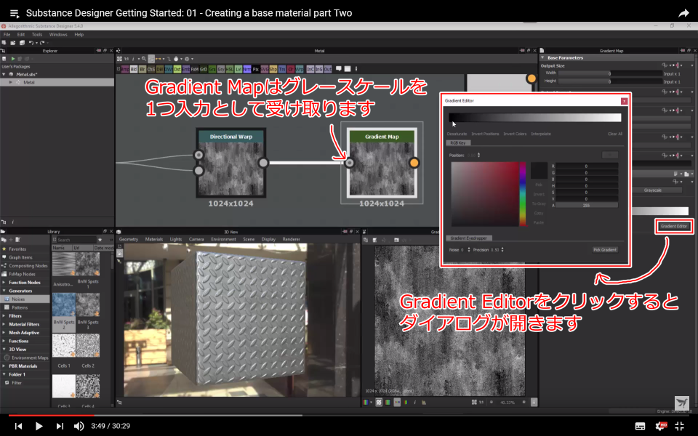Screen dimensions: 698x436
Task: Mute the video volume
Action: (79, 426)
